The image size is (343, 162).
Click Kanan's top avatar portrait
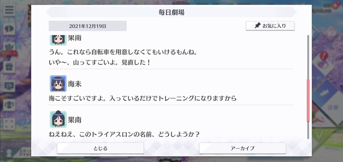[58, 40]
